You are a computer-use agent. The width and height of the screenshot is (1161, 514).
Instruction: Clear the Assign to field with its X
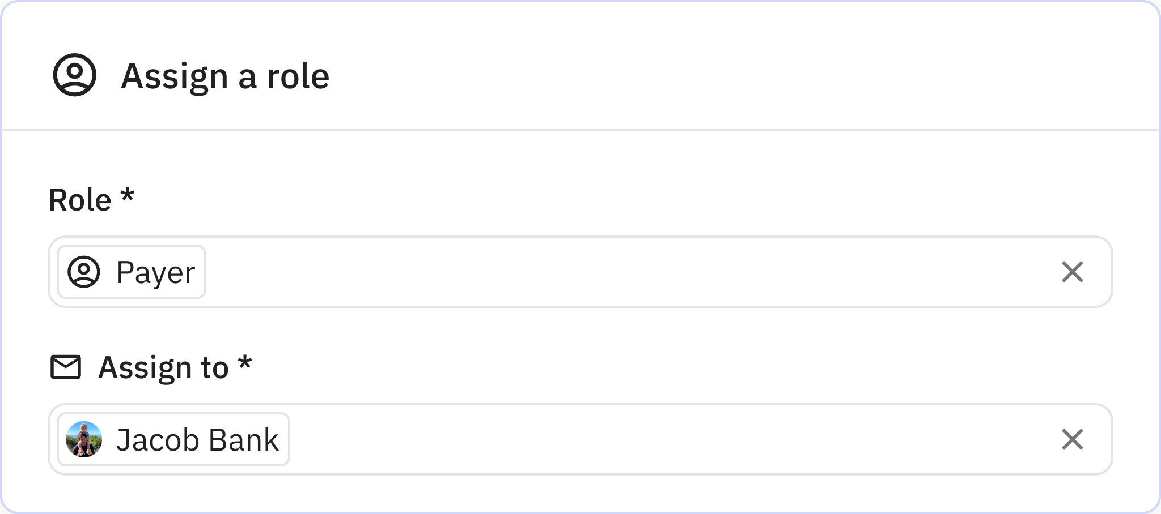click(x=1072, y=439)
